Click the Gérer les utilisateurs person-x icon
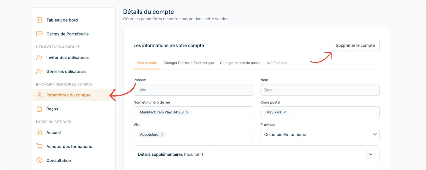Image resolution: width=426 pixels, height=170 pixels. pyautogui.click(x=39, y=72)
